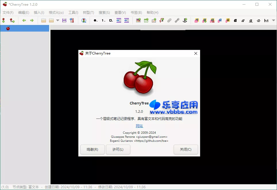The width and height of the screenshot is (277, 190).
Task: Insert a new node with the cherry icon
Action: (3, 20)
